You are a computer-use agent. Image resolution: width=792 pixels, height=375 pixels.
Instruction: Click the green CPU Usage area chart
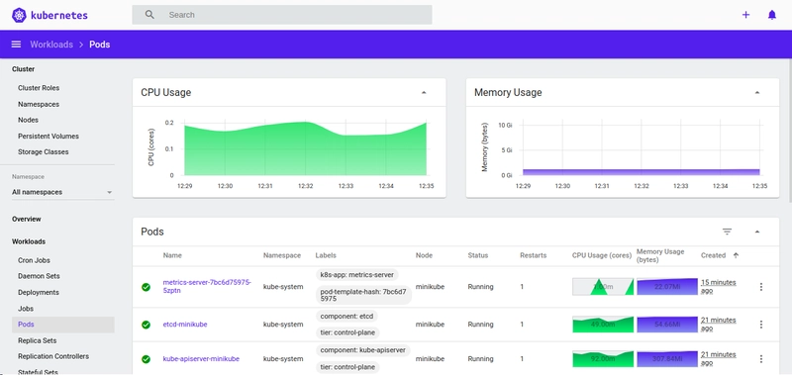305,148
